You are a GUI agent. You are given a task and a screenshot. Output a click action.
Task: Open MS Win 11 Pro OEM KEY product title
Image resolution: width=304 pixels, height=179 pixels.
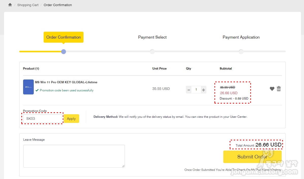pyautogui.click(x=66, y=82)
